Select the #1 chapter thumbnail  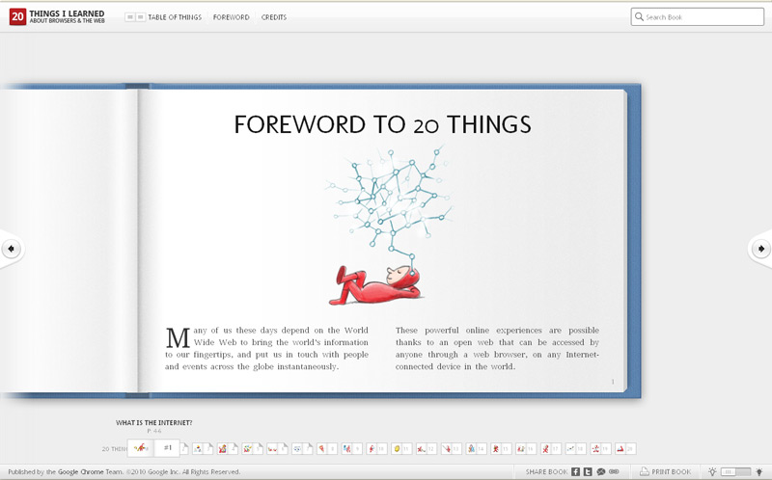[167, 448]
